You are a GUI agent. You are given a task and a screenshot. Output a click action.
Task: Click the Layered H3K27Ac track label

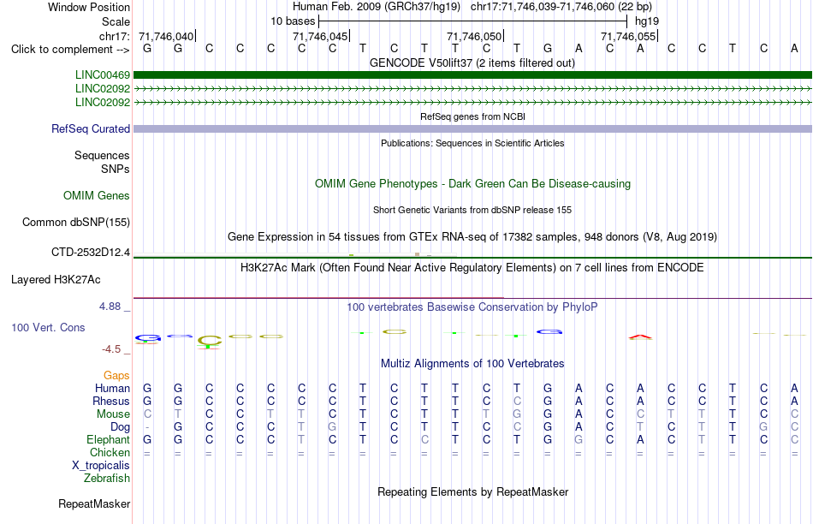pyautogui.click(x=56, y=280)
